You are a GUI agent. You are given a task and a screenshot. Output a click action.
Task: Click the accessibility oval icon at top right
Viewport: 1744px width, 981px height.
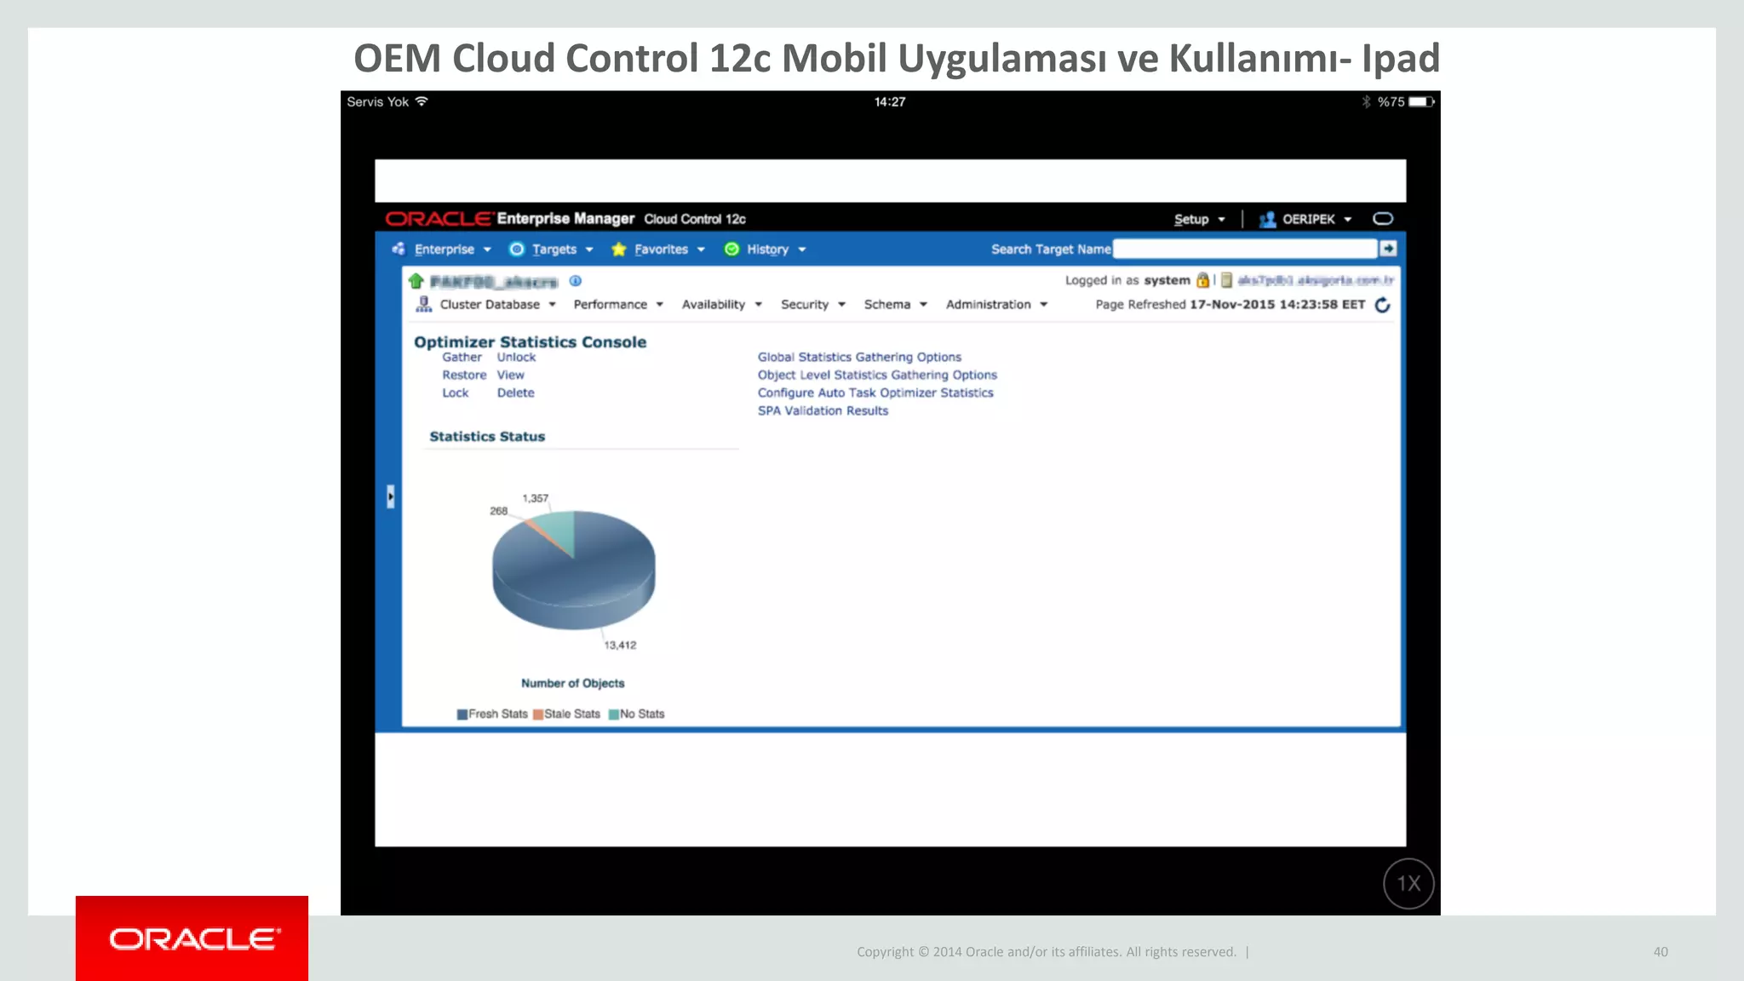click(x=1383, y=219)
